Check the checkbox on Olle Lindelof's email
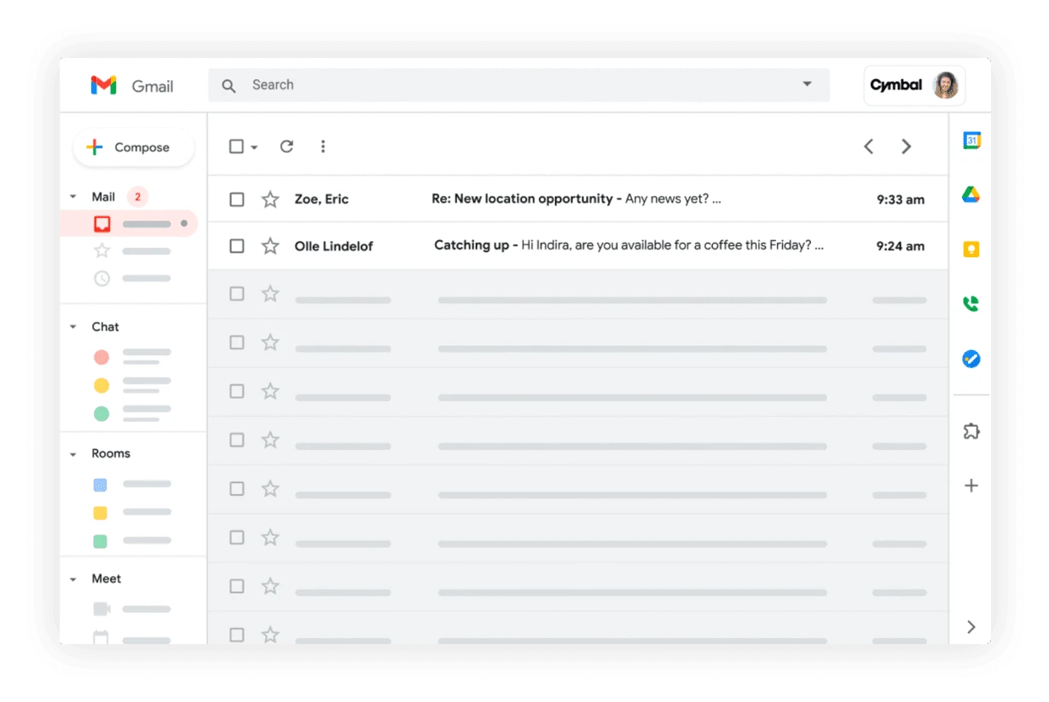The height and width of the screenshot is (702, 1049). pos(236,245)
